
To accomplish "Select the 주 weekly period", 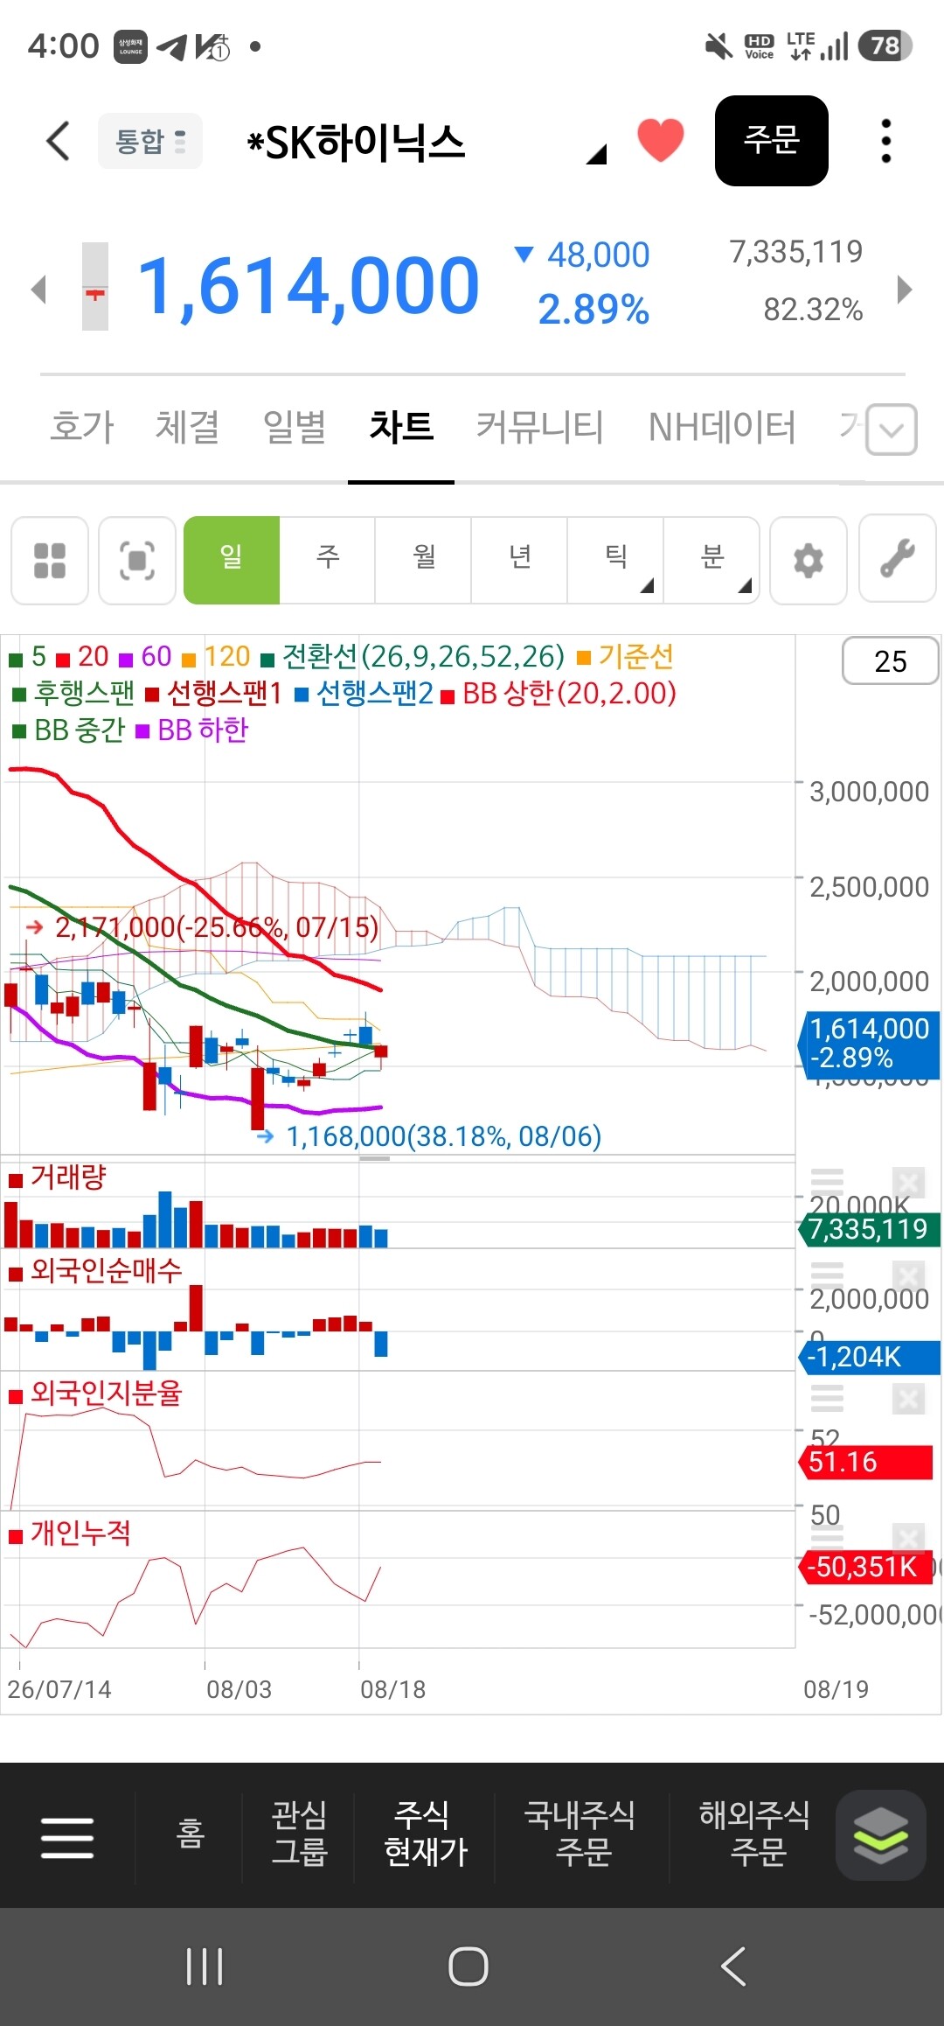I will coord(328,560).
